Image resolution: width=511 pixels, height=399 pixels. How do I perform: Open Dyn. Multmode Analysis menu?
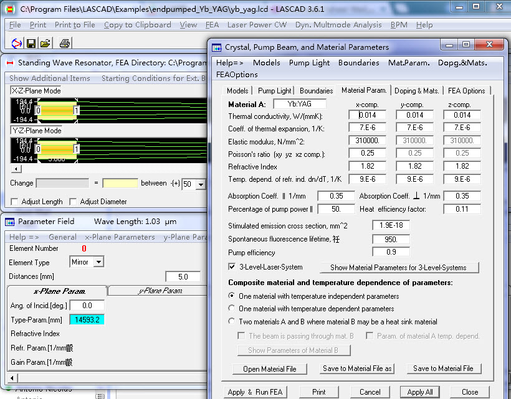338,25
